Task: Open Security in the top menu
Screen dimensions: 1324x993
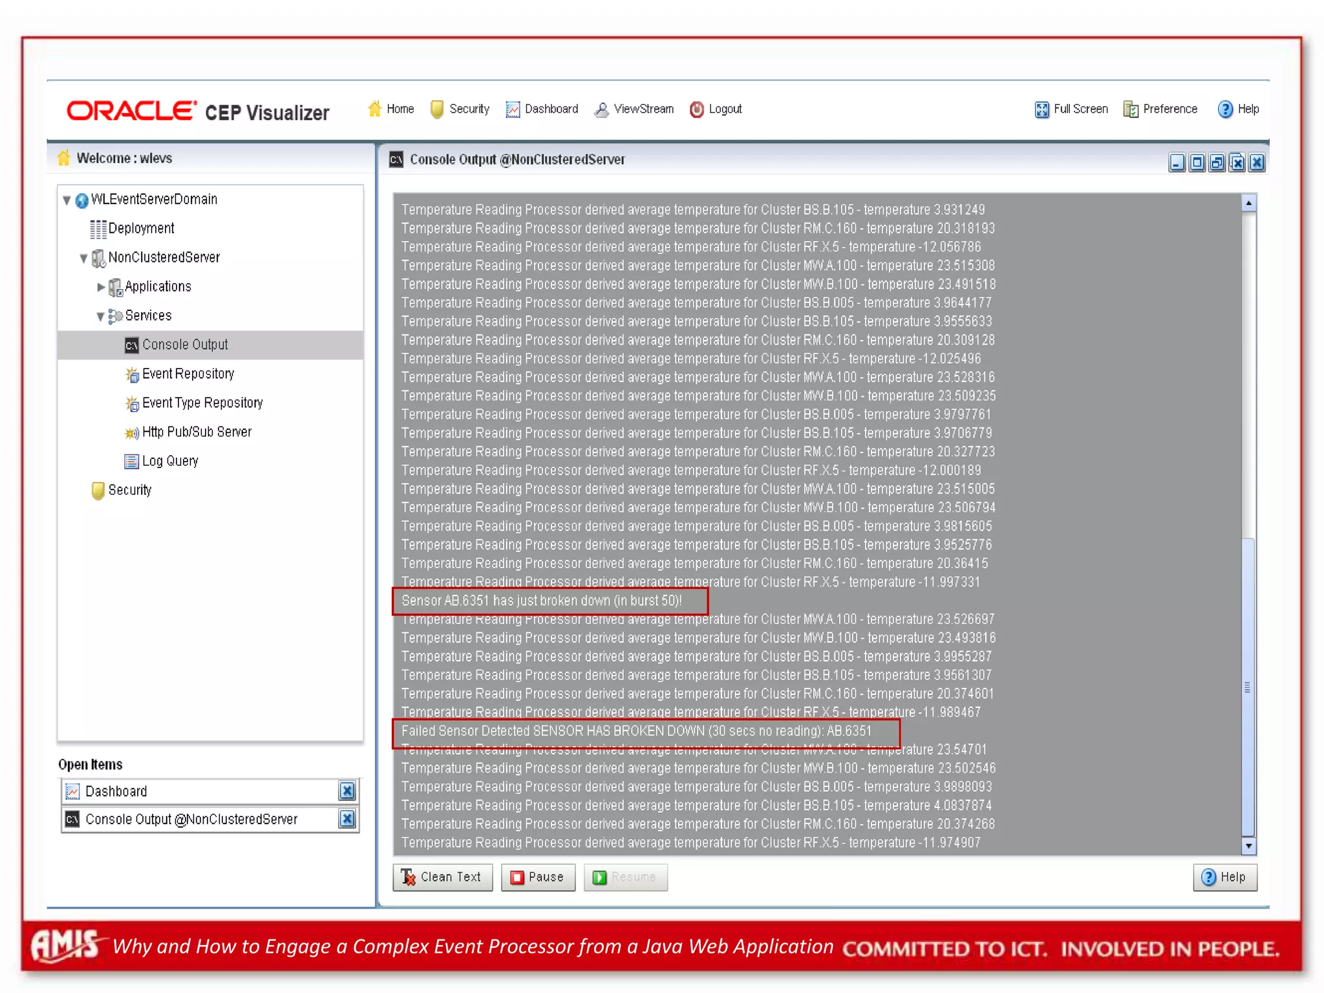Action: point(469,109)
